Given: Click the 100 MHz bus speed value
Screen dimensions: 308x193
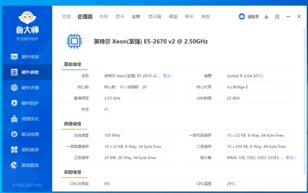Looking at the screenshot, I should pos(112,135).
